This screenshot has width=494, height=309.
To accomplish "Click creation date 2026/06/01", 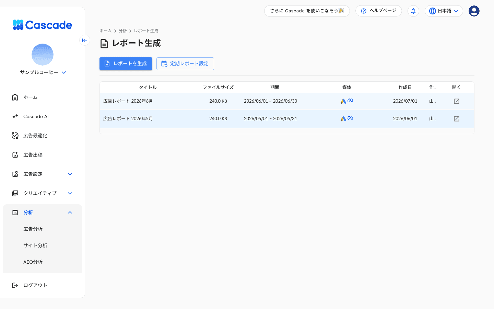I will coord(405,119).
